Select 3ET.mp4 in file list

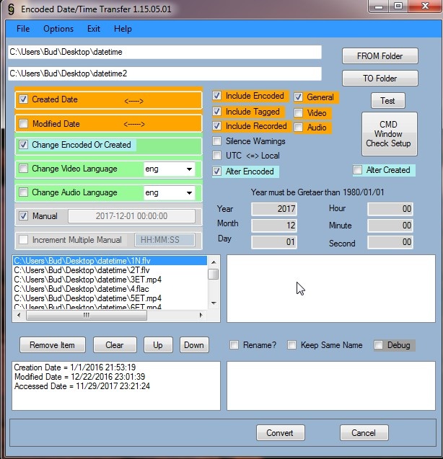[x=110, y=280]
